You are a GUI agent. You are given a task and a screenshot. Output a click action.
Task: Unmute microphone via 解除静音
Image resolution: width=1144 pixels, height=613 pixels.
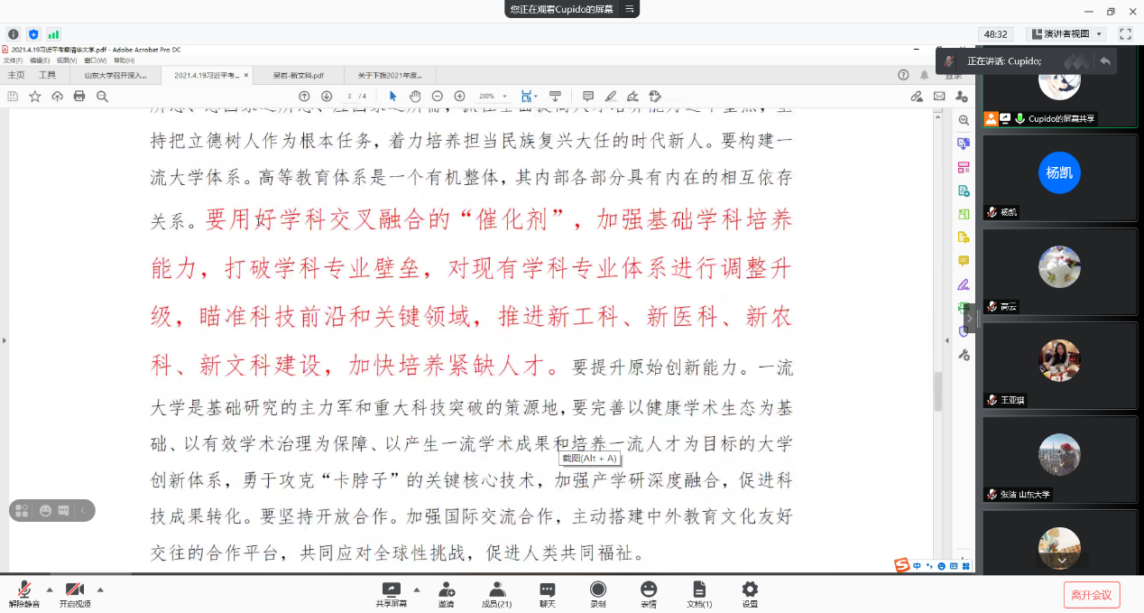[x=24, y=594]
